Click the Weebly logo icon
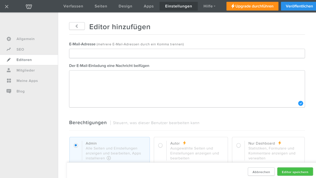This screenshot has height=178, width=316. tap(29, 6)
